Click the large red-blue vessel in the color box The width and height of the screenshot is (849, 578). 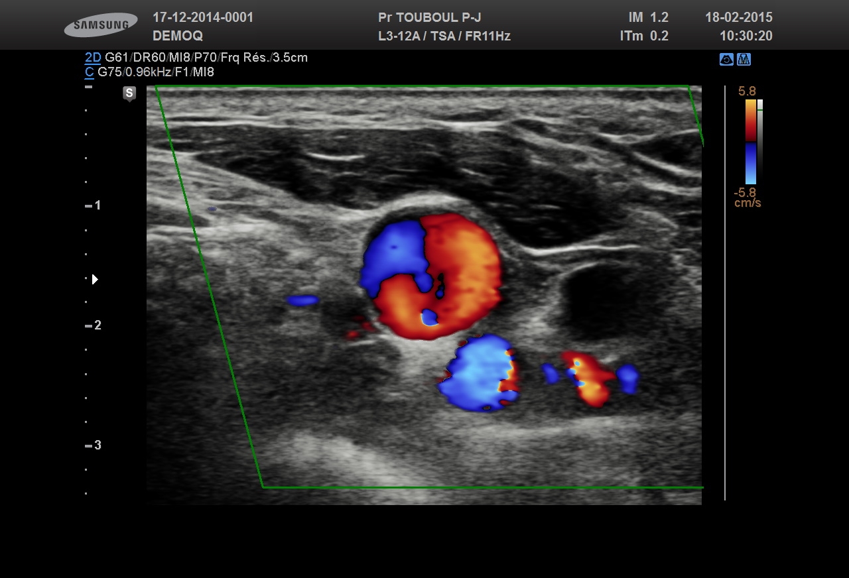coord(431,275)
